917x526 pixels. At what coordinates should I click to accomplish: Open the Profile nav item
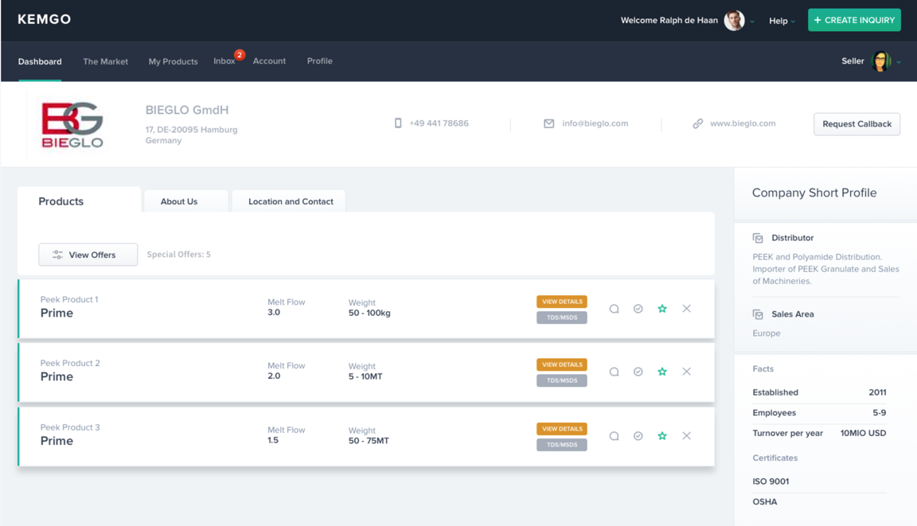coord(319,60)
